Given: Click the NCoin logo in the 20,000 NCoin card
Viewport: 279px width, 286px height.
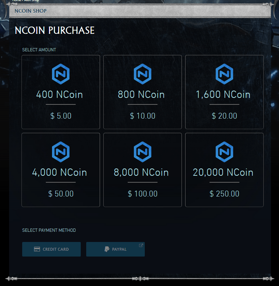Looking at the screenshot, I should (224, 152).
